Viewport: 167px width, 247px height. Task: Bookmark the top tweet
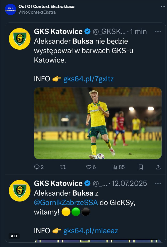[141, 167]
